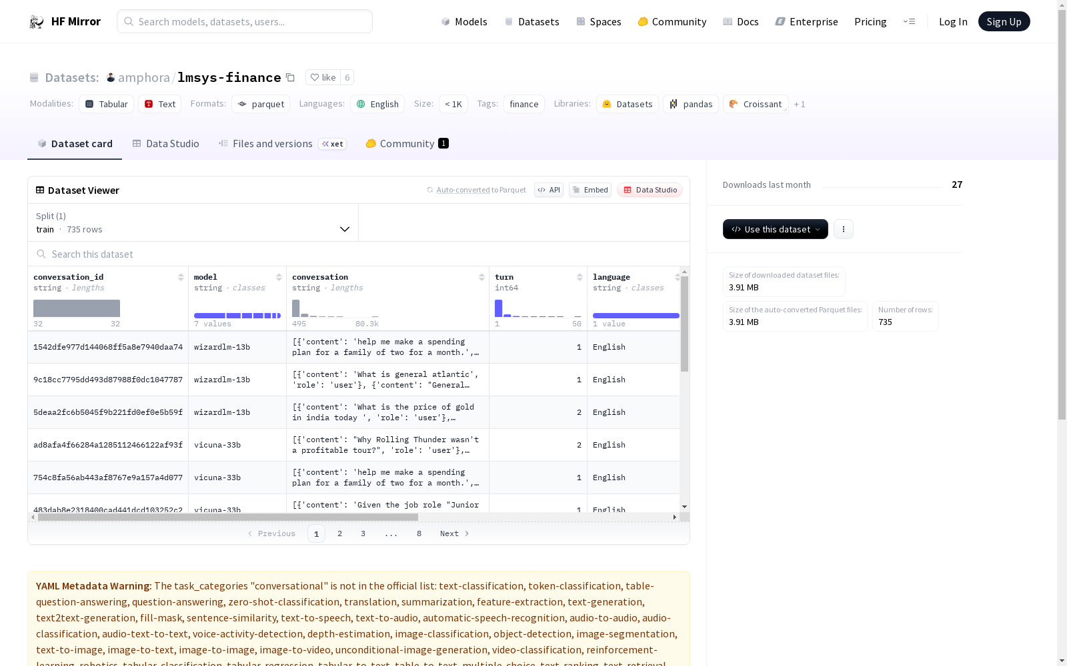
Task: Click the heart like icon
Action: click(315, 77)
